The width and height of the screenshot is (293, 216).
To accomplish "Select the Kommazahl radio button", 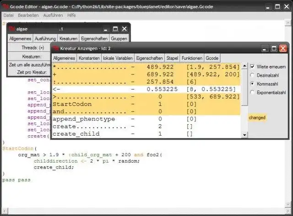I will pos(252,84).
